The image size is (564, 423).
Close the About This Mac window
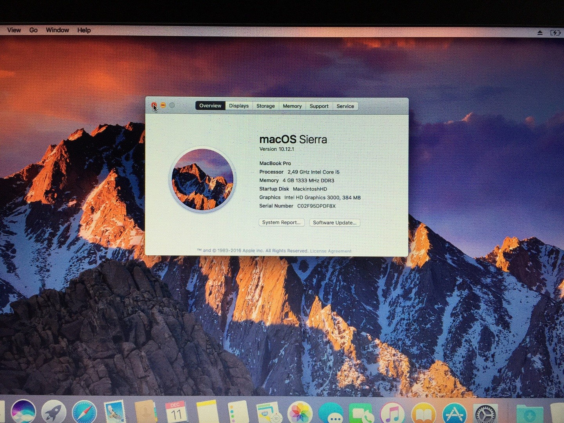click(154, 105)
